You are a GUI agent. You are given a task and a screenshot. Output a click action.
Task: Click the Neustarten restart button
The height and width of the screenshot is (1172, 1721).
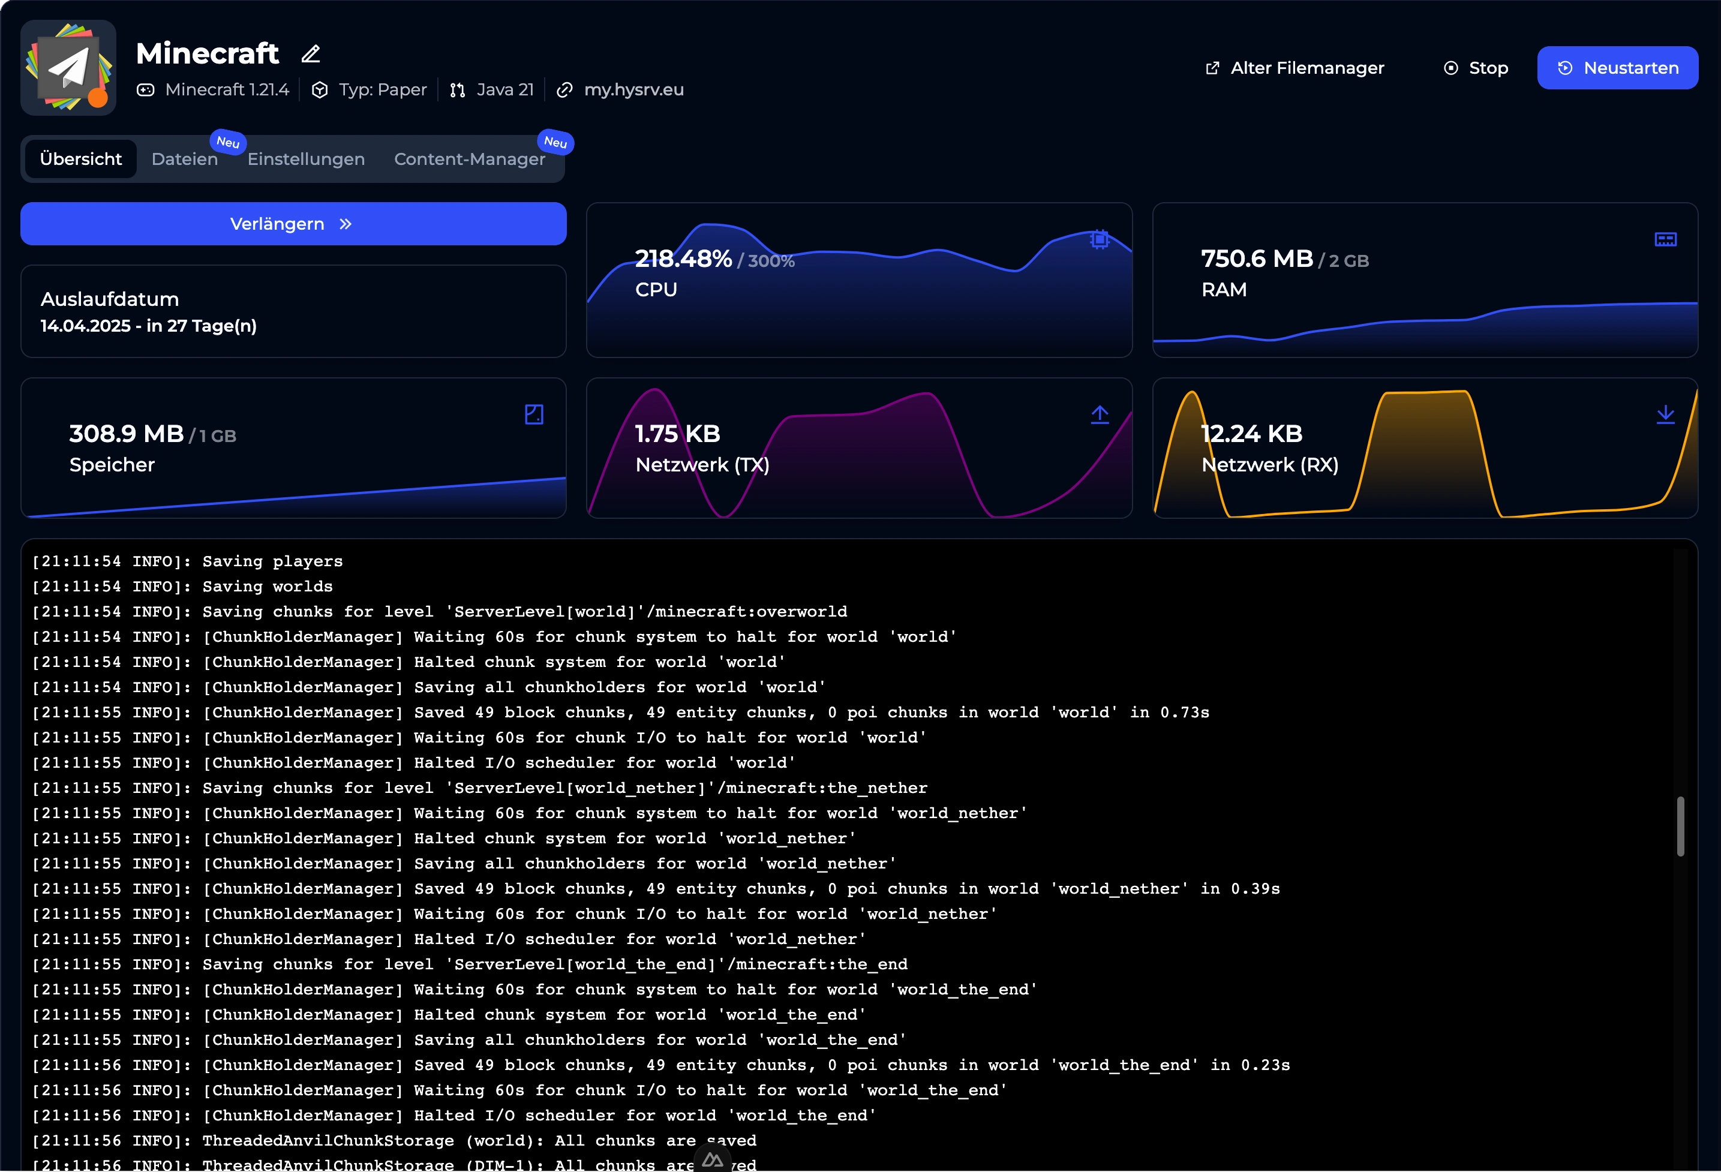[1617, 68]
